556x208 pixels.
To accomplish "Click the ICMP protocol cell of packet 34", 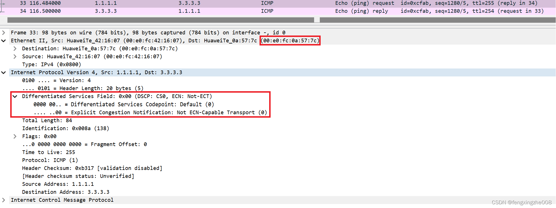I will (x=267, y=11).
